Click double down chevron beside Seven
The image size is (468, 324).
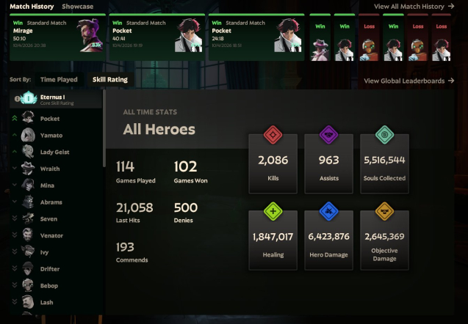(15, 218)
